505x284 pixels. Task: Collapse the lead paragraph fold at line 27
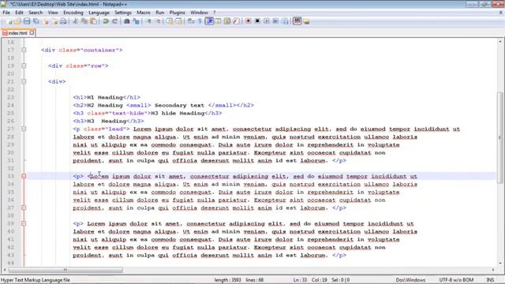tap(24, 129)
